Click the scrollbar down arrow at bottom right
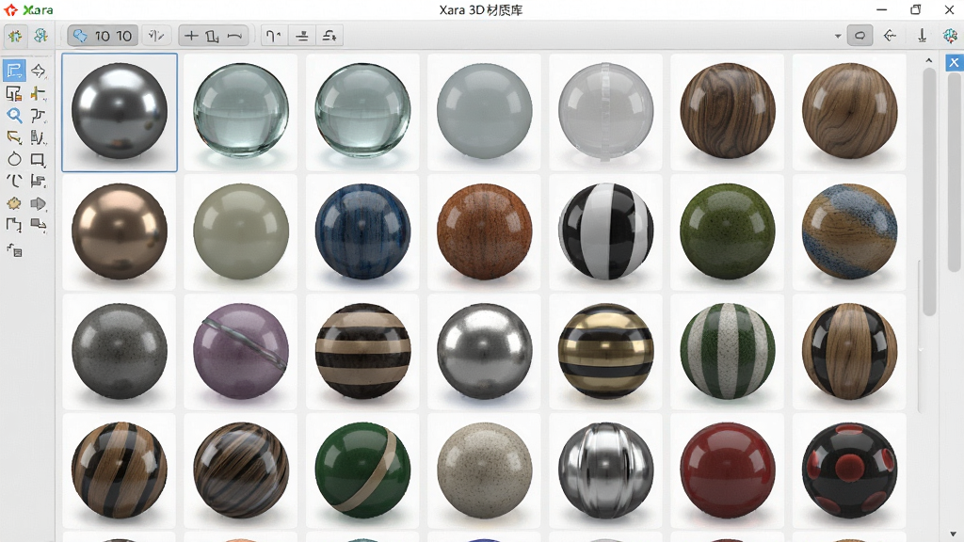Screen dimensions: 964x542 click(953, 534)
